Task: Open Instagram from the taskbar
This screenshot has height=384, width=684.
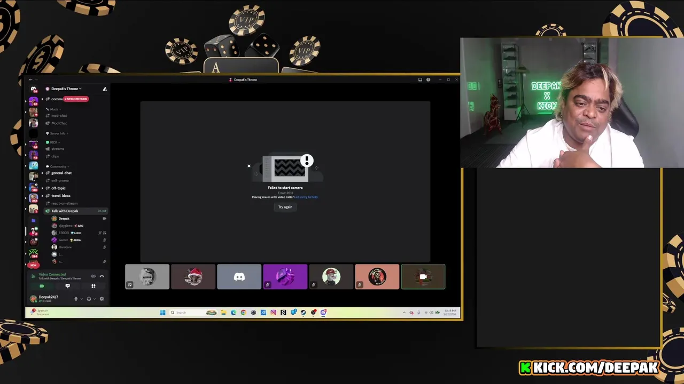Action: [273, 313]
